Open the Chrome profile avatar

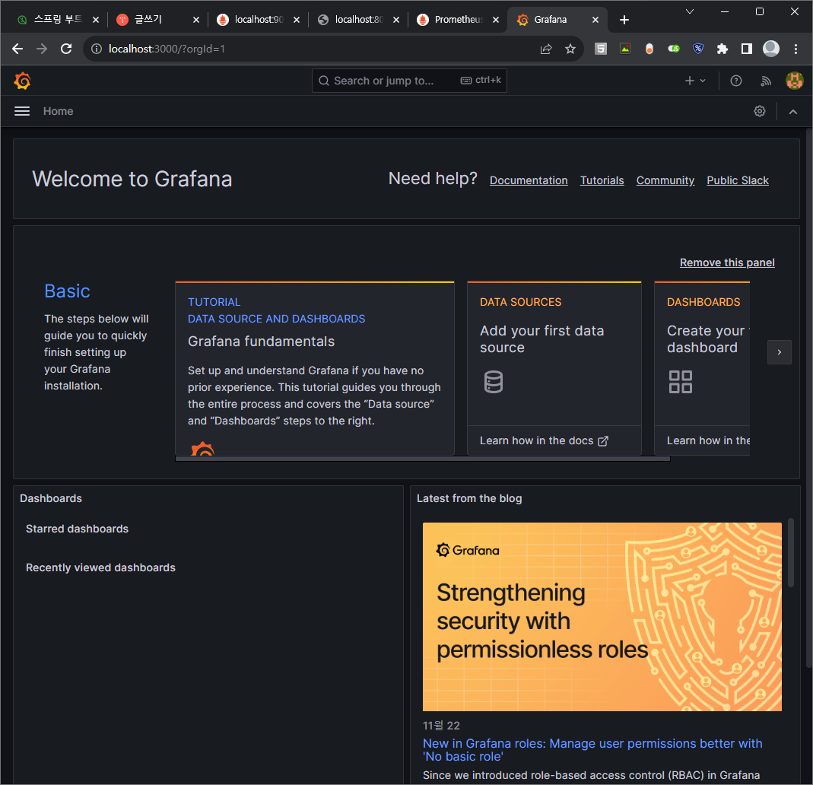click(x=771, y=49)
